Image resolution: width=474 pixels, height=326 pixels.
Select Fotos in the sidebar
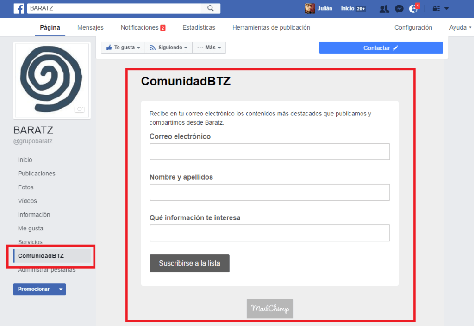[x=26, y=187]
